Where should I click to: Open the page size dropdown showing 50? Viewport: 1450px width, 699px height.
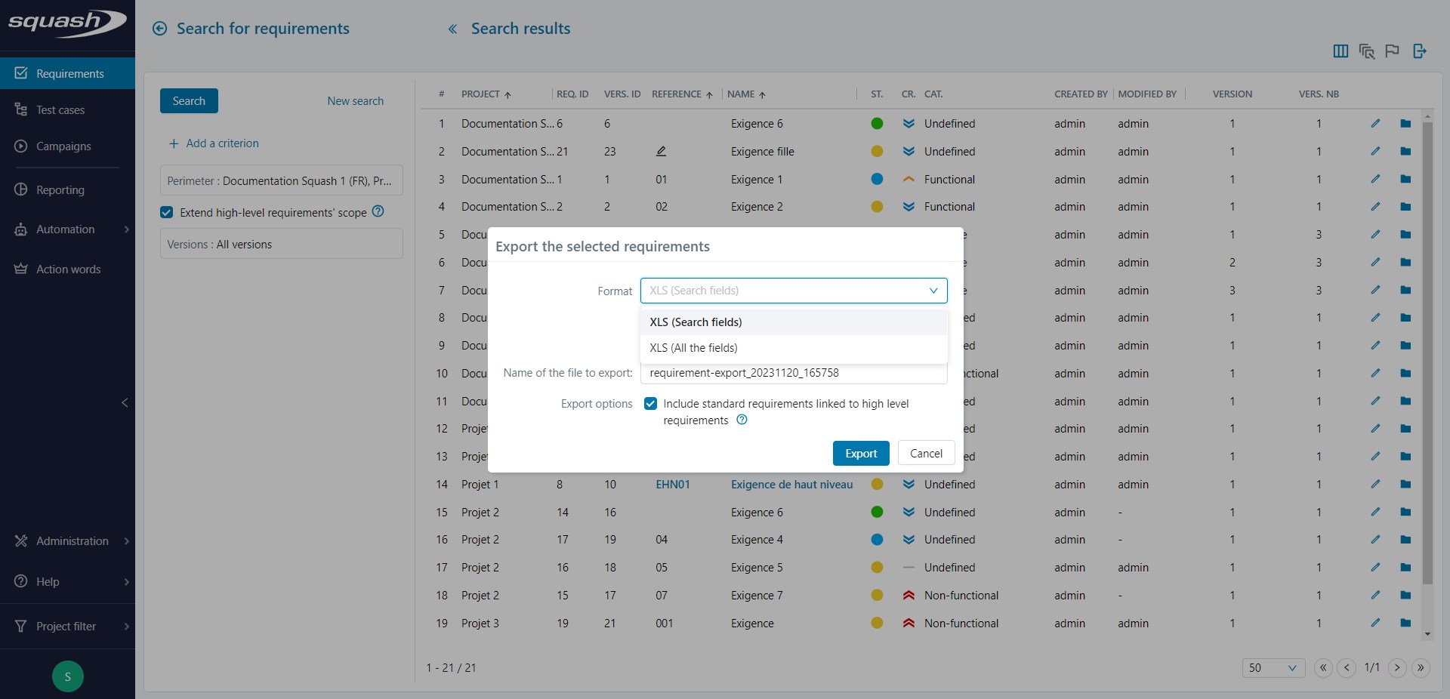click(1273, 667)
